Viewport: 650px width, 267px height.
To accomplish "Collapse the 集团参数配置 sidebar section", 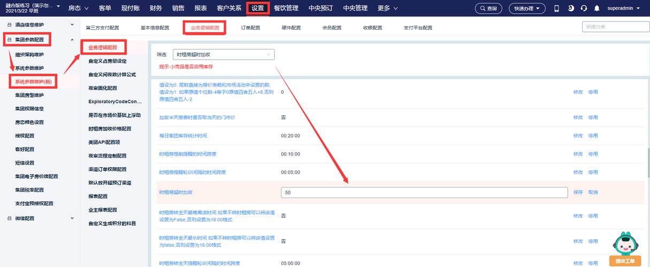I will [72, 40].
